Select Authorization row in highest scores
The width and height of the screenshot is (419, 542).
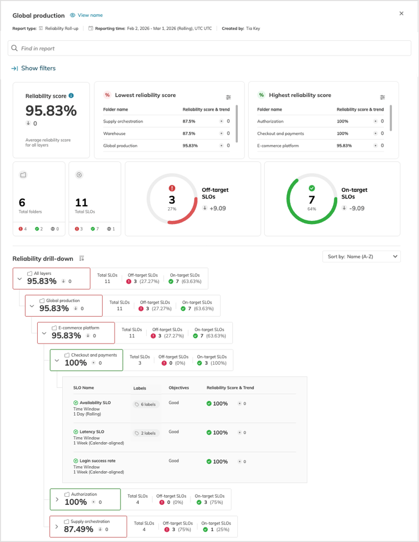[320, 122]
